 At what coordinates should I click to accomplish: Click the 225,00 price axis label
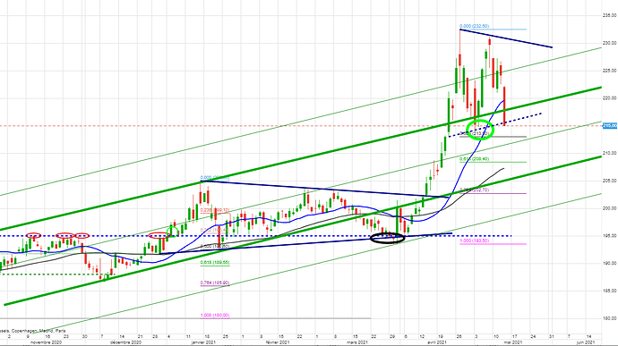tap(610, 71)
